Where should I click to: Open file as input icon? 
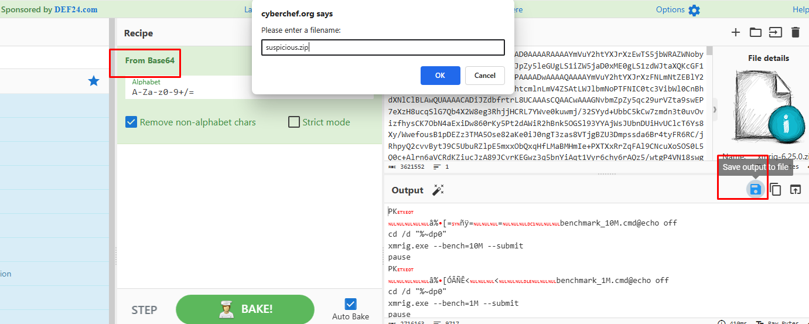click(x=775, y=33)
